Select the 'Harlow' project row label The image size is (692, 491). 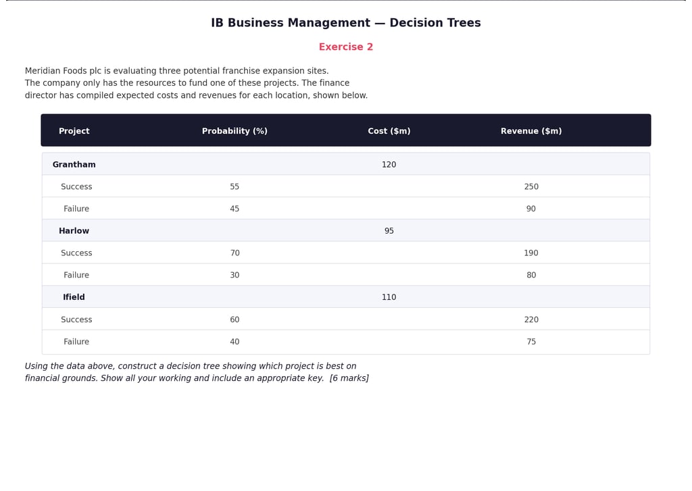[74, 231]
